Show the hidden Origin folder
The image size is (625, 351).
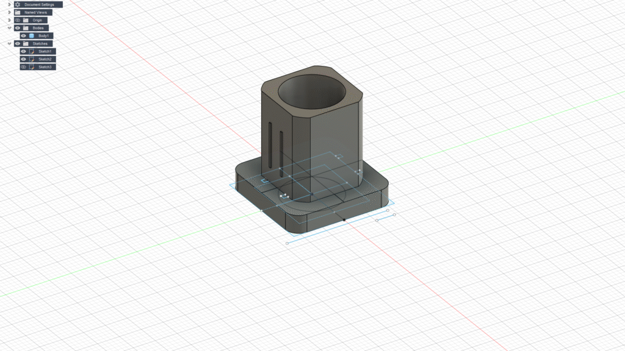[18, 20]
